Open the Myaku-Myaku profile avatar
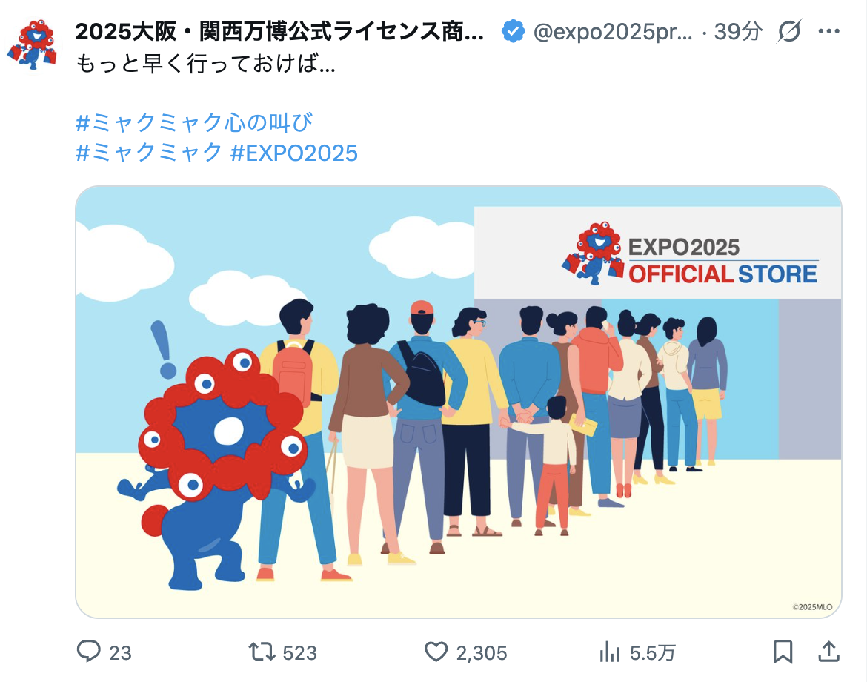Screen dimensions: 867x682 pyautogui.click(x=33, y=44)
